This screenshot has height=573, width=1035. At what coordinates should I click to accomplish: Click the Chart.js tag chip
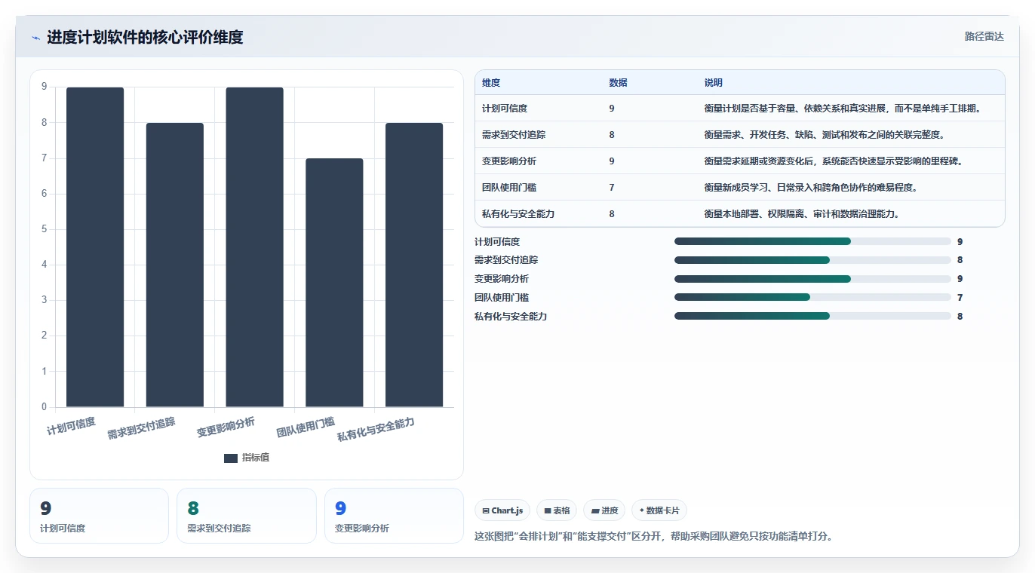pos(502,510)
